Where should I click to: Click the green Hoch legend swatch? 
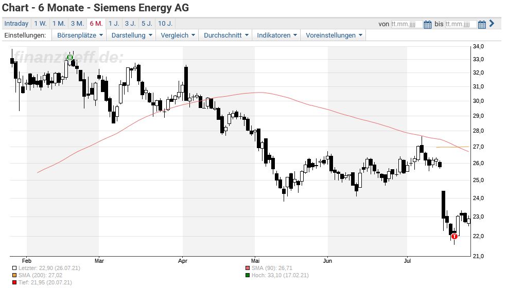coord(248,275)
